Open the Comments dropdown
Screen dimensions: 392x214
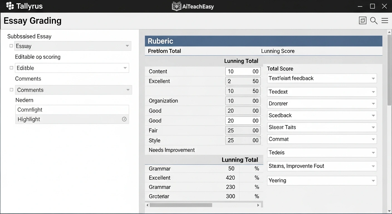click(128, 90)
